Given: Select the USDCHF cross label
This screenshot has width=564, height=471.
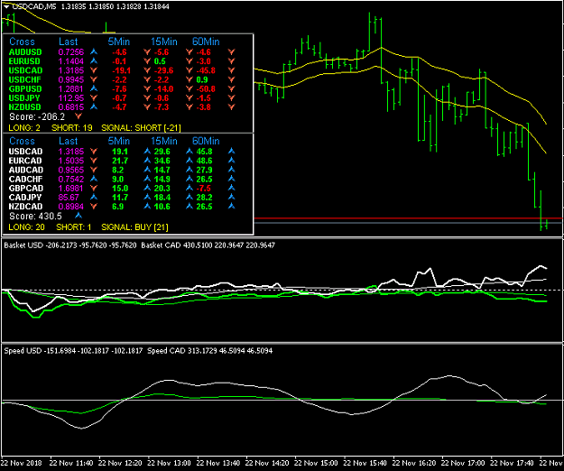Looking at the screenshot, I should tap(25, 79).
